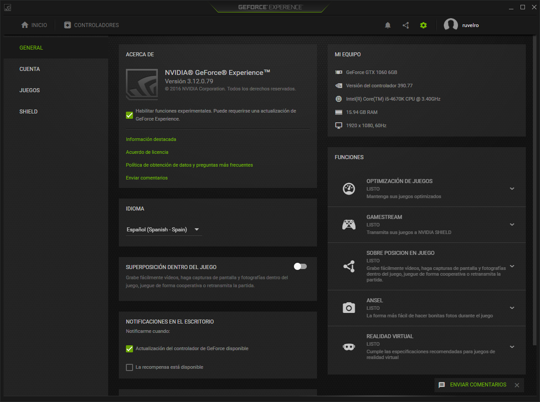540x402 pixels.
Task: Click the share icon for Sobre posicion en juego
Action: 349,266
